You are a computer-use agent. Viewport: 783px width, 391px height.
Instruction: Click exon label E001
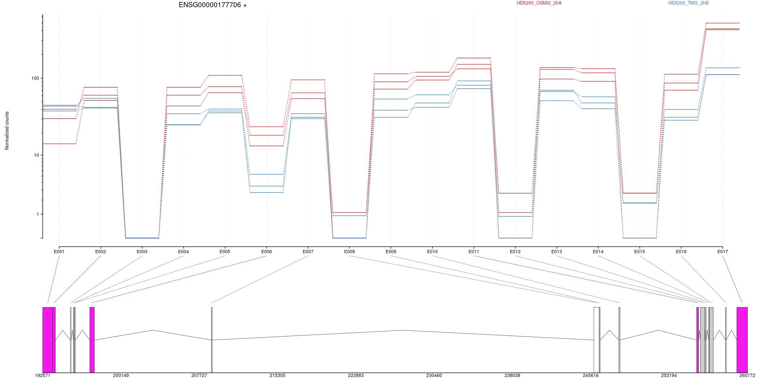click(59, 252)
